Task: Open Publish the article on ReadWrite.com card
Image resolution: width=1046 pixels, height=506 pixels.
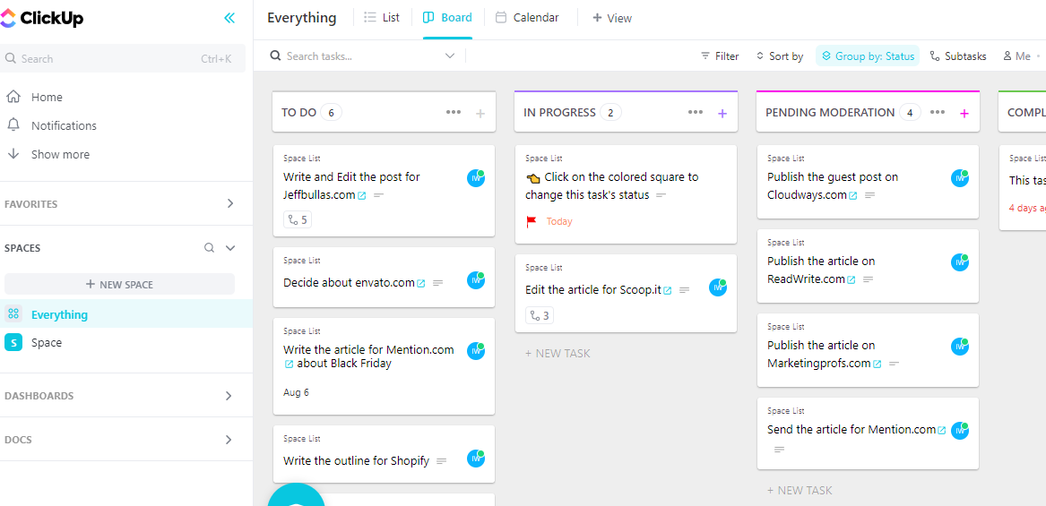Action: [x=868, y=266]
